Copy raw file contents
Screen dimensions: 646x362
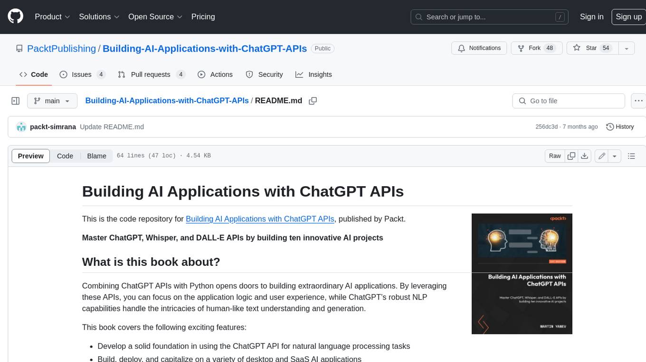571,156
